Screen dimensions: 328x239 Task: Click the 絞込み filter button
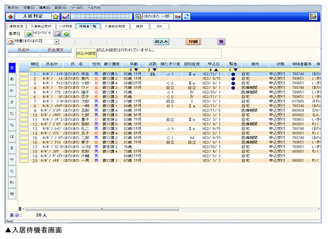tap(161, 41)
